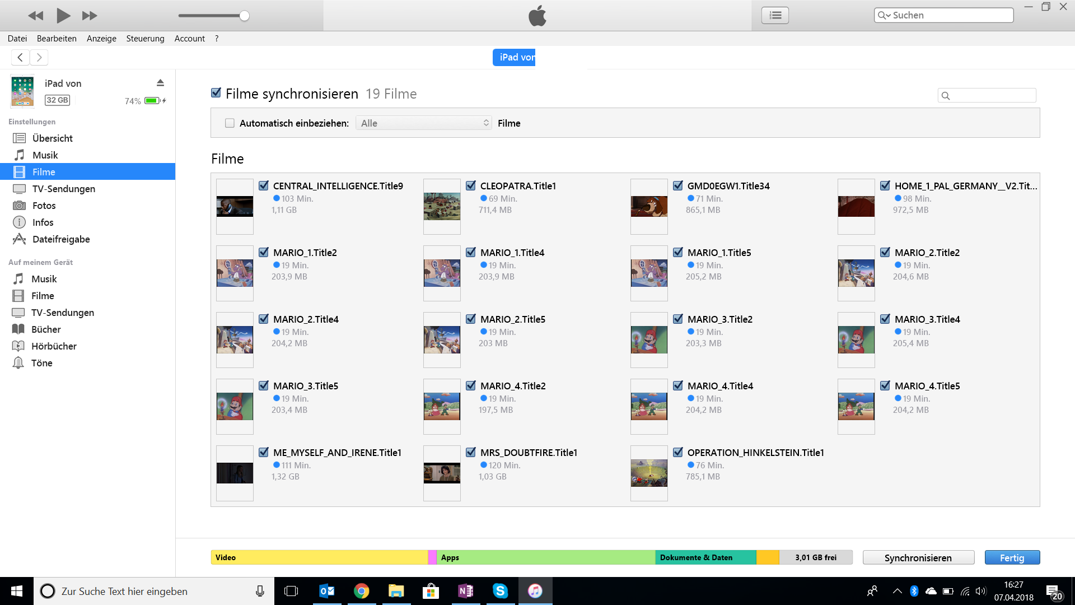The width and height of the screenshot is (1075, 605).
Task: Click the play button
Action: click(x=63, y=16)
